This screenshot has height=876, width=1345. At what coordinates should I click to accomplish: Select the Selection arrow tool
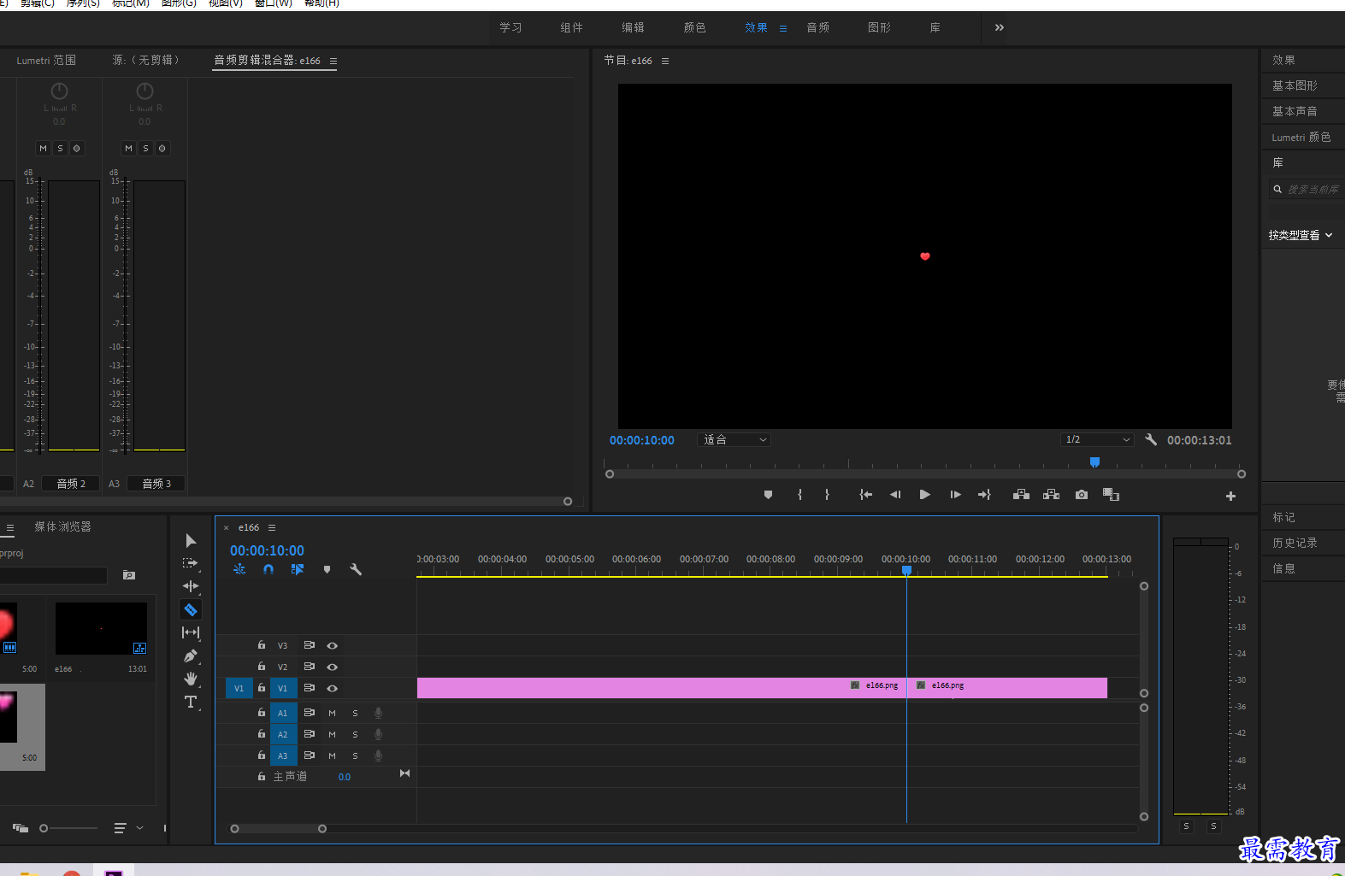click(x=191, y=540)
